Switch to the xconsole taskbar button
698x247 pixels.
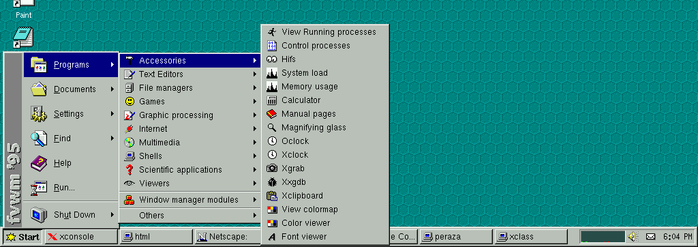click(80, 237)
